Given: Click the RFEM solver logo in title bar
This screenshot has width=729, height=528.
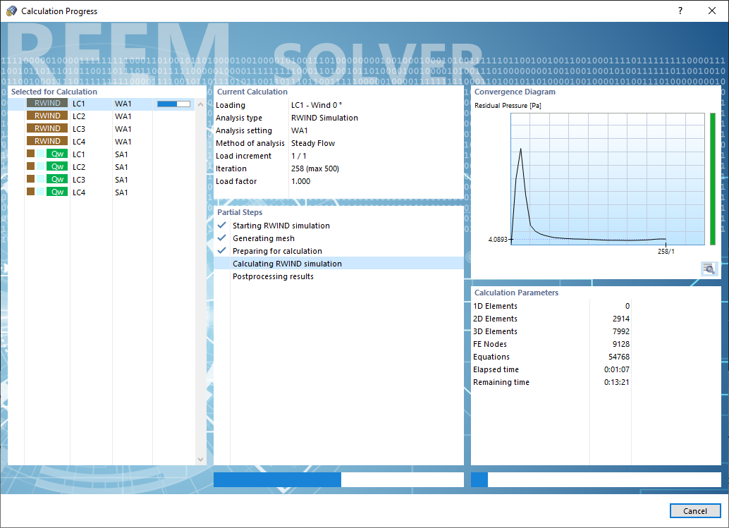Looking at the screenshot, I should pos(10,10).
